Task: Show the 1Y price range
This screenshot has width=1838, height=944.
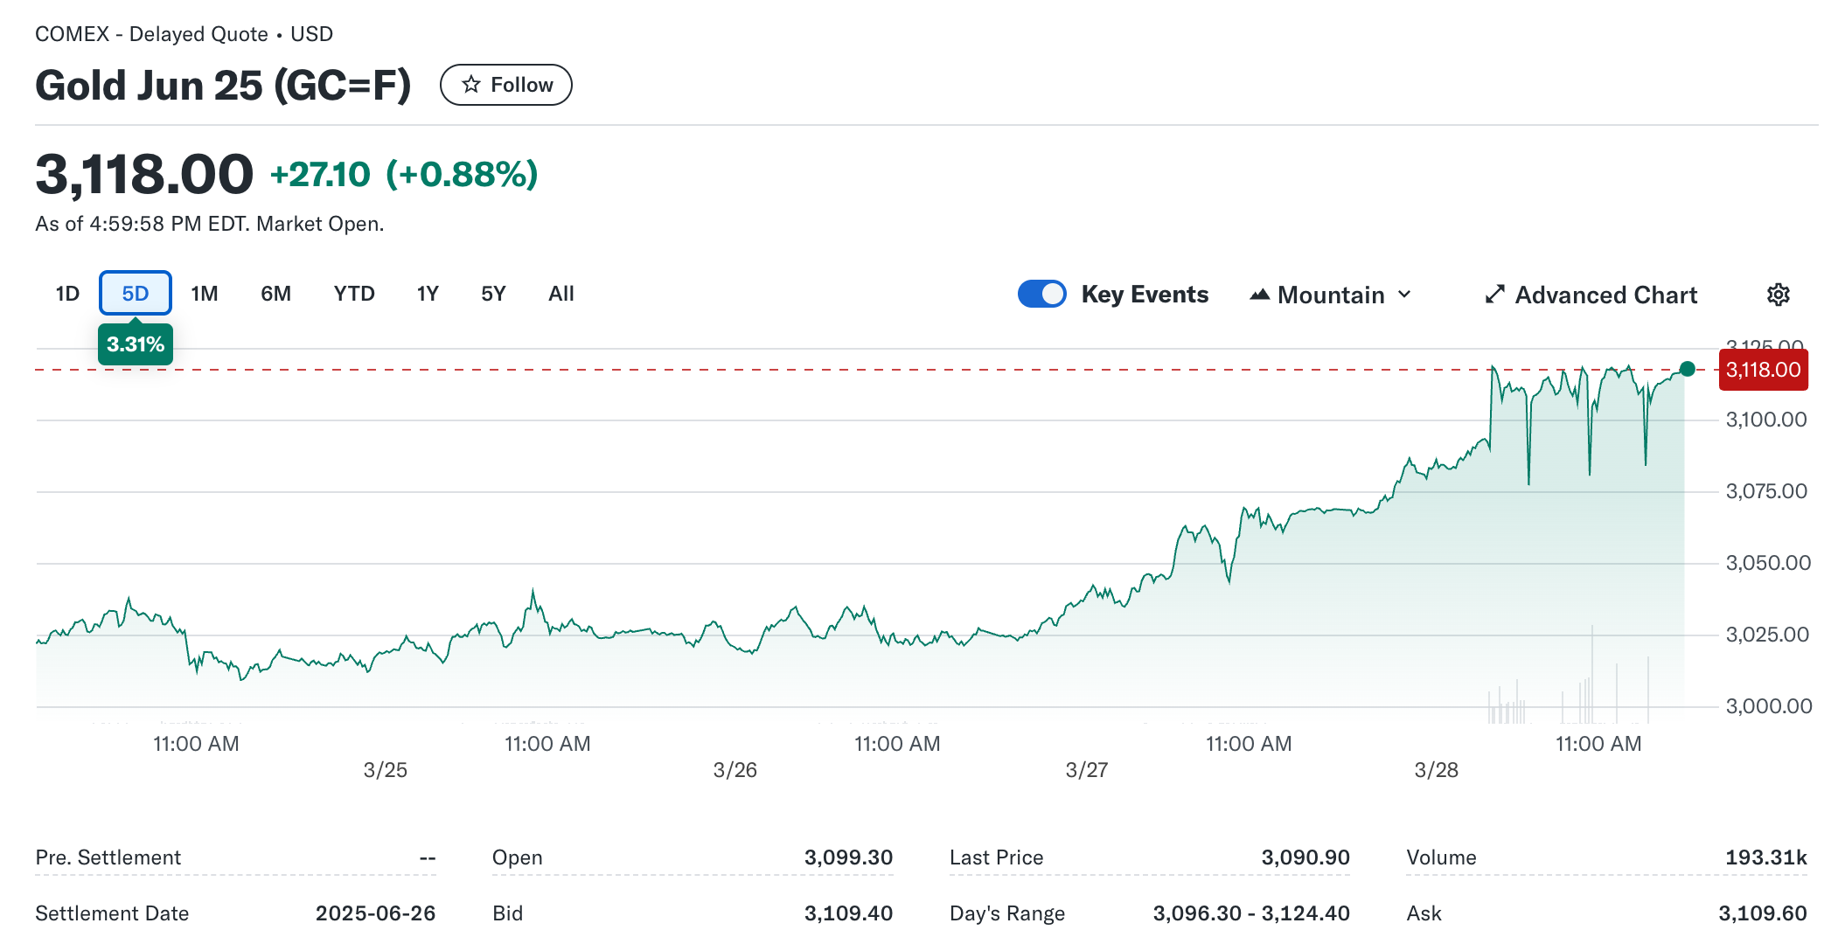Action: 428,294
